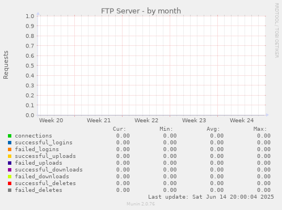Click the gray failed_deletes legend swatch
282x210 pixels.
click(10, 190)
